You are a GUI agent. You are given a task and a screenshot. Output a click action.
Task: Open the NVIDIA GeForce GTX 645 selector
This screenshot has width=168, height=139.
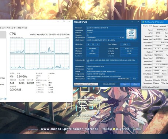tap(155, 87)
